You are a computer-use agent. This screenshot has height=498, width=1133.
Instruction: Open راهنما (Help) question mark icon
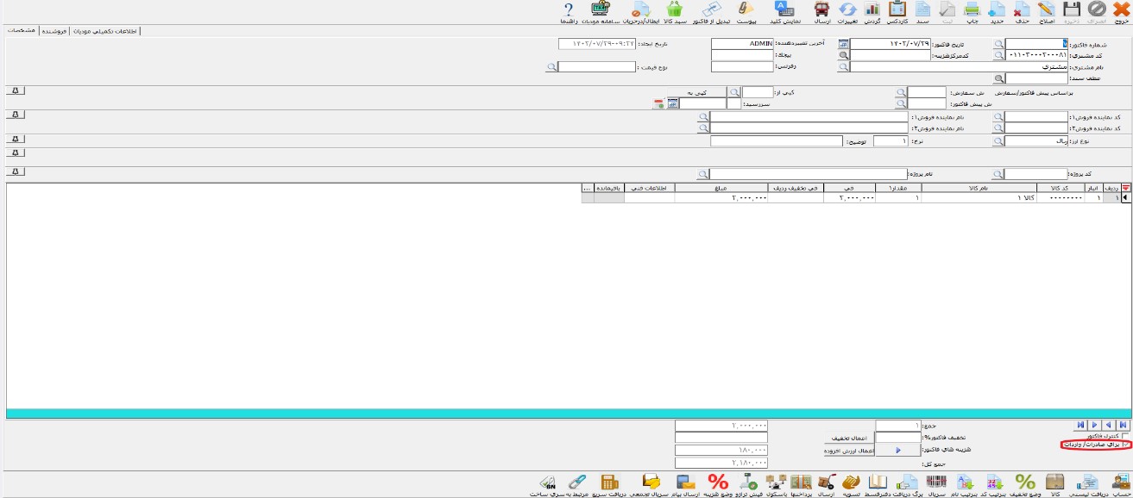click(569, 10)
